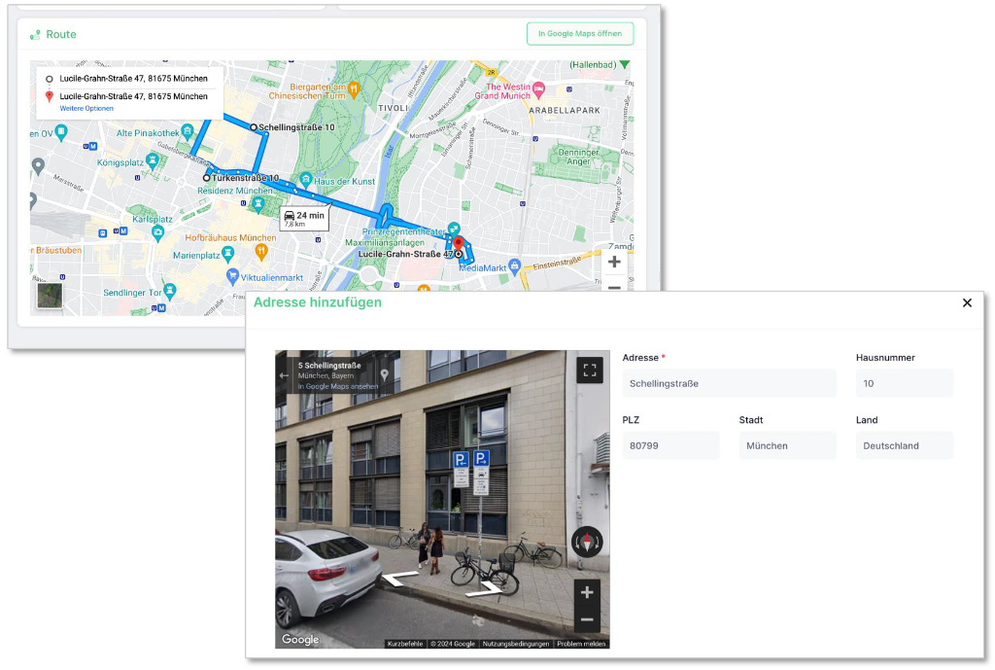
Task: Click the location pin icon beside Schellingstraße label
Action: click(385, 374)
